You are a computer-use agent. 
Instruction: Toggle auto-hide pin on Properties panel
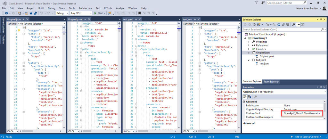[x=321, y=87]
